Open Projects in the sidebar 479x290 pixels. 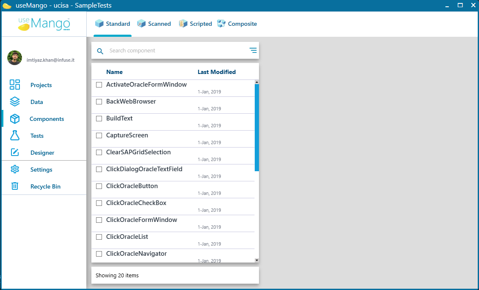click(x=41, y=85)
